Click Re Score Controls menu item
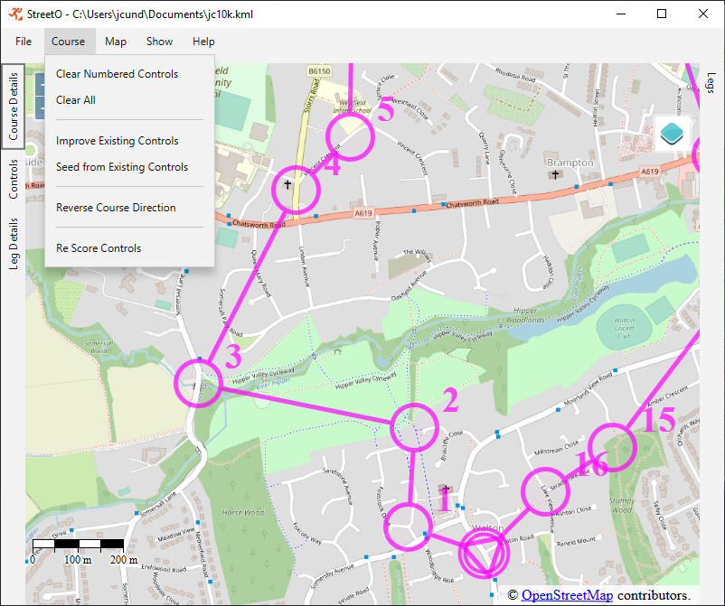Image resolution: width=725 pixels, height=606 pixels. 99,248
